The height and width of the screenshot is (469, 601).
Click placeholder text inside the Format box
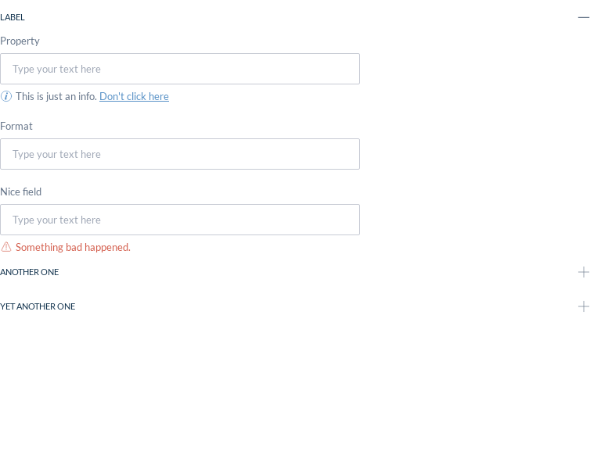(x=56, y=154)
